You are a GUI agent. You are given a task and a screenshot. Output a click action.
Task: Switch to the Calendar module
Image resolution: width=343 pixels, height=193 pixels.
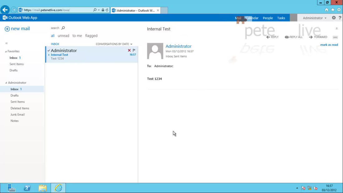tap(252, 18)
